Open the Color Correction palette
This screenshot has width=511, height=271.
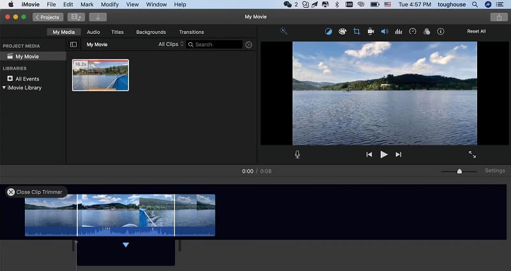[342, 31]
